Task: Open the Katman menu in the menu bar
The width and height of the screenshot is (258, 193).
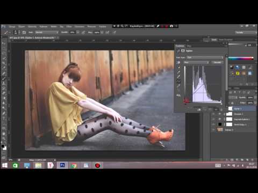Action: coord(44,26)
